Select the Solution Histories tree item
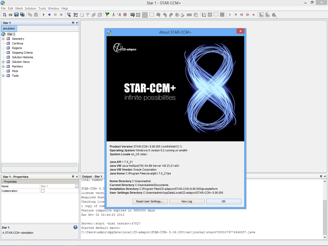Viewport: 328px width, 246px height. (x=23, y=57)
